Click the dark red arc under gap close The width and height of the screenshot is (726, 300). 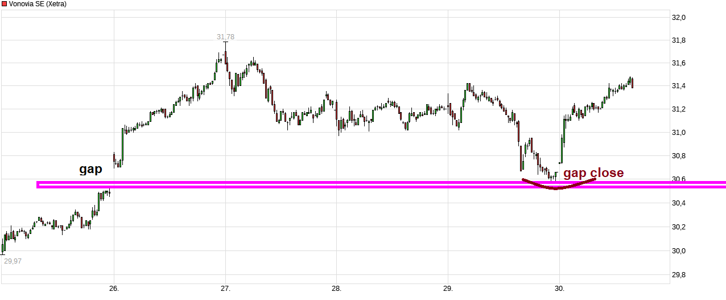coord(557,187)
